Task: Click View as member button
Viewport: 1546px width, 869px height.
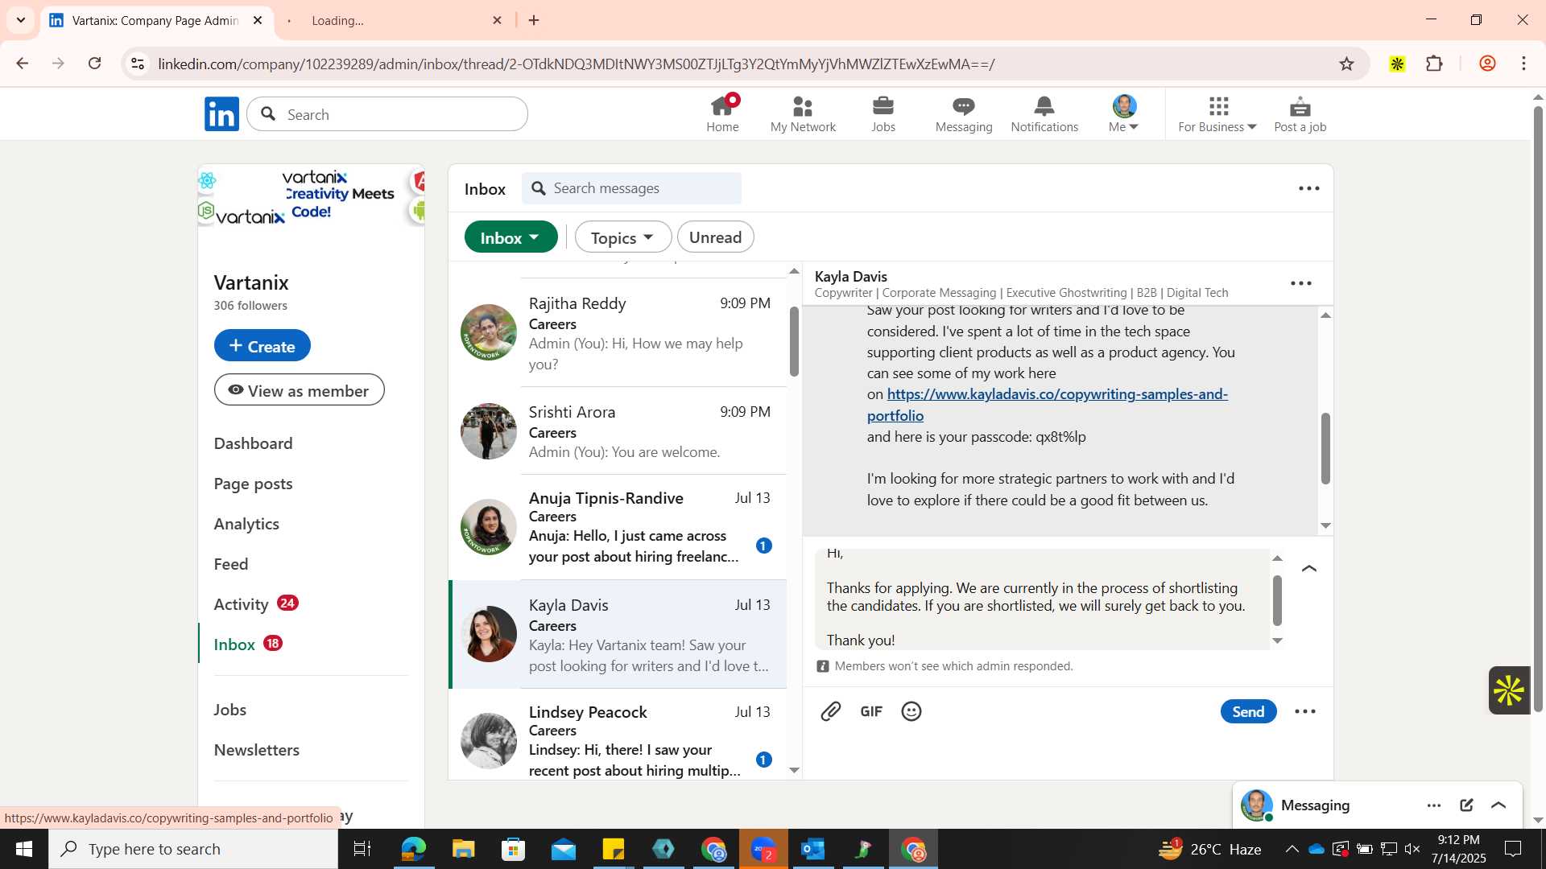Action: pos(299,390)
